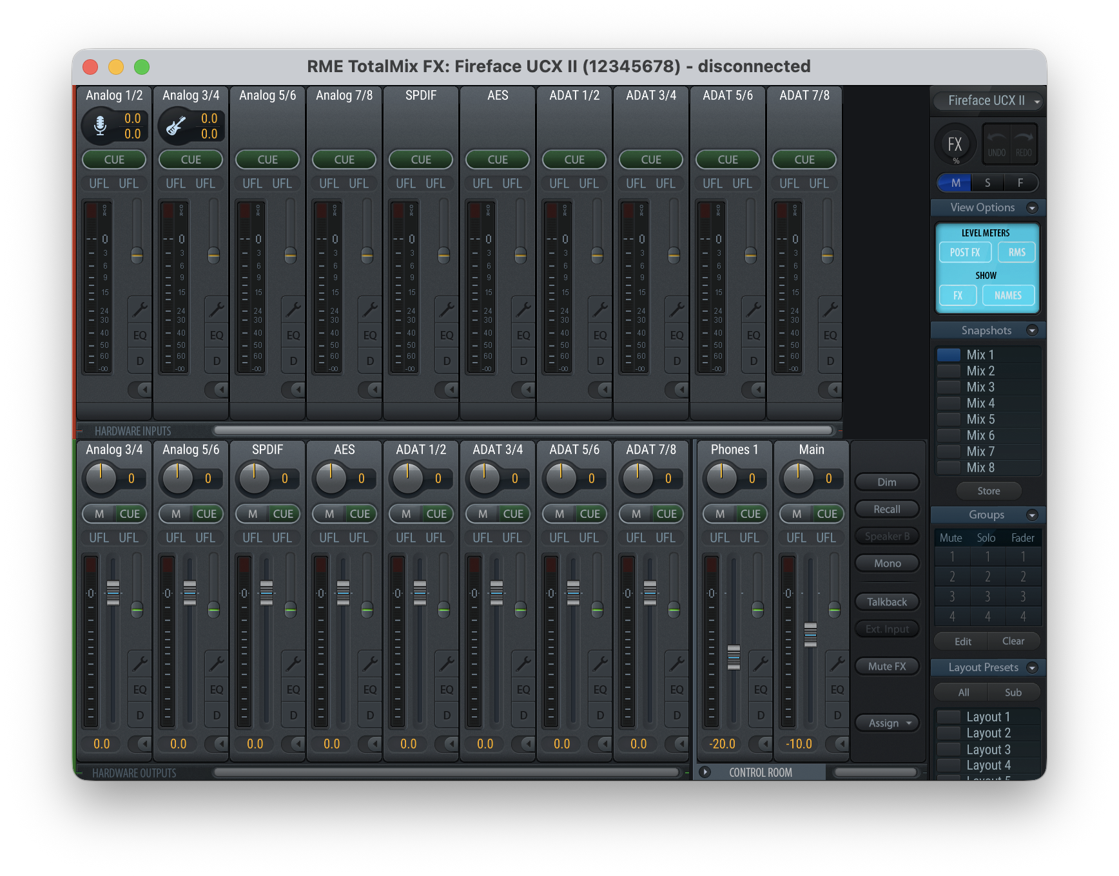Viewport: 1119px width, 876px height.
Task: Collapse the Snapshots section
Action: tap(1032, 330)
